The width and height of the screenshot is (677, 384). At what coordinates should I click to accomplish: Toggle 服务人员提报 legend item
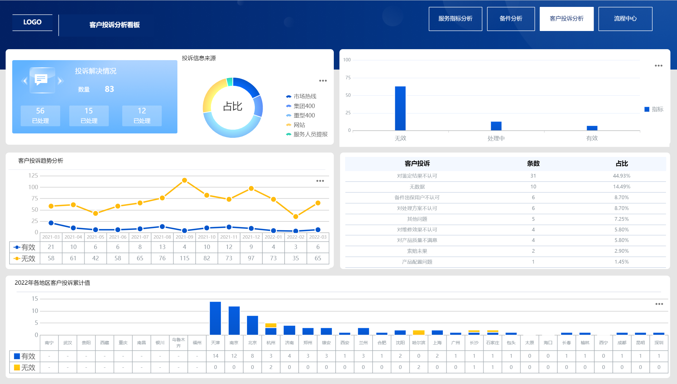click(307, 134)
